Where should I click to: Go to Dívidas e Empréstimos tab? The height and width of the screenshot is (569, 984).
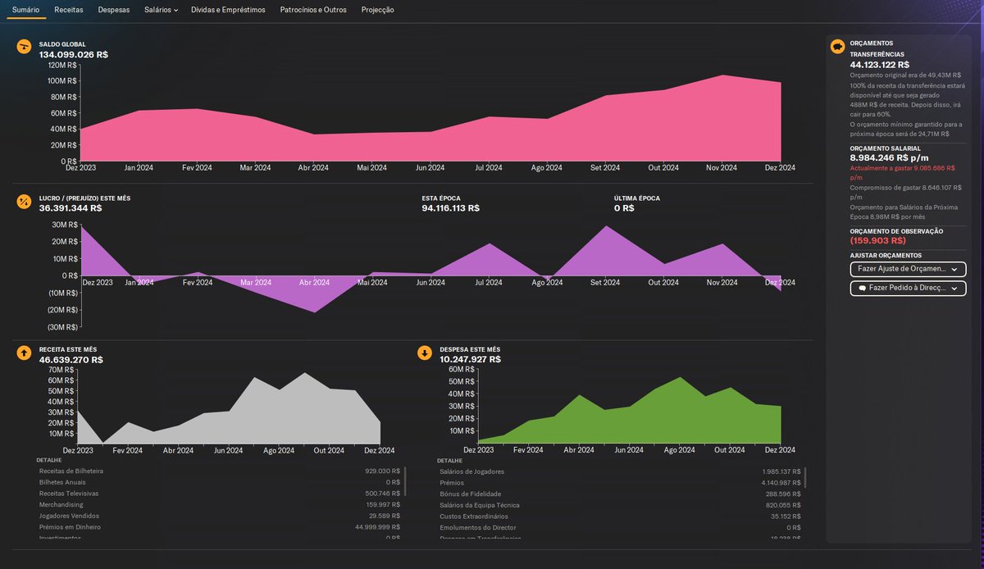coord(228,10)
